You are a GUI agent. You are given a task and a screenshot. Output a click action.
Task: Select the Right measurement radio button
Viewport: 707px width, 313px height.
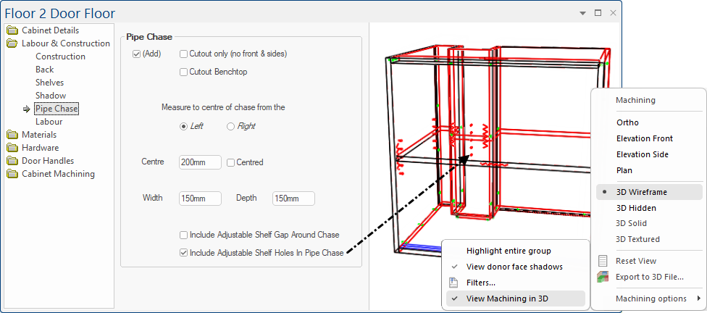click(231, 126)
